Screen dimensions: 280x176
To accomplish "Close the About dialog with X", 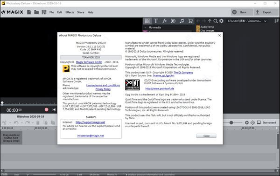I will coord(219,35).
